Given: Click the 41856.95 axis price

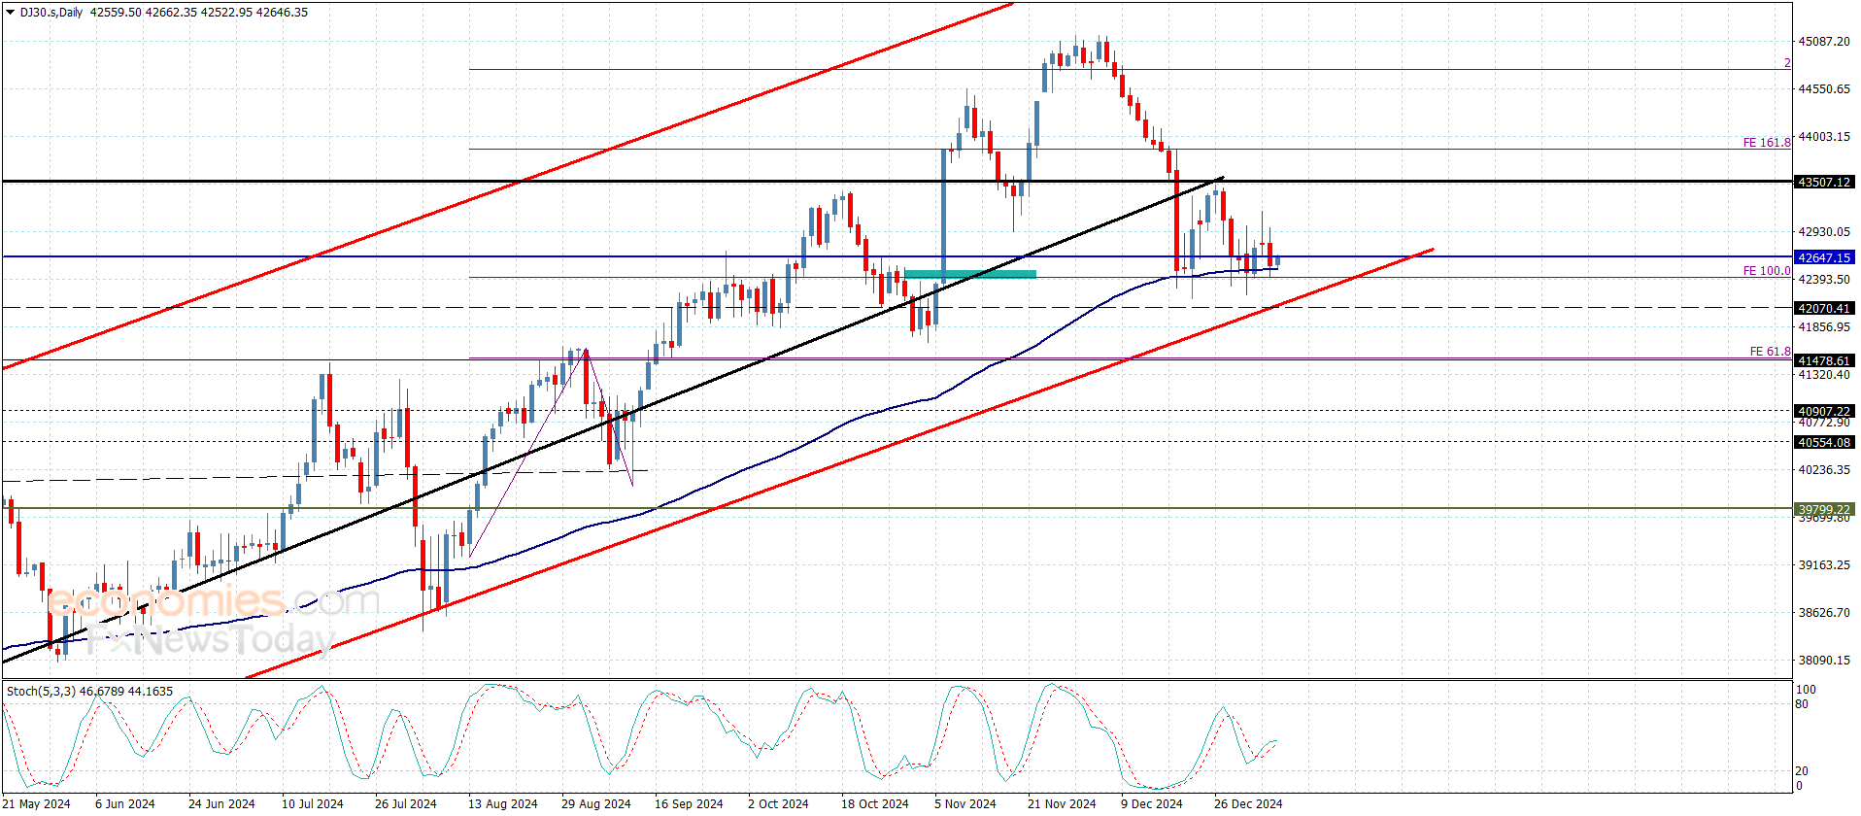Looking at the screenshot, I should pyautogui.click(x=1824, y=327).
